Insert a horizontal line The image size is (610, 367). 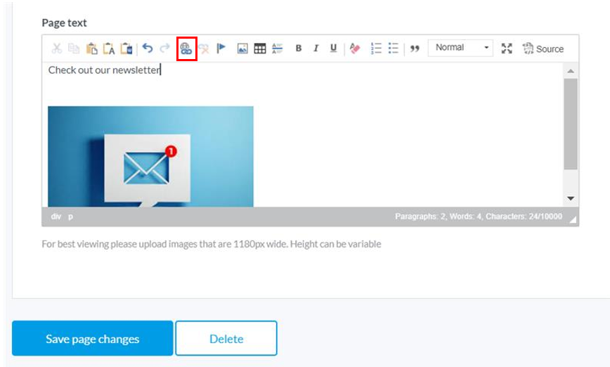(277, 49)
